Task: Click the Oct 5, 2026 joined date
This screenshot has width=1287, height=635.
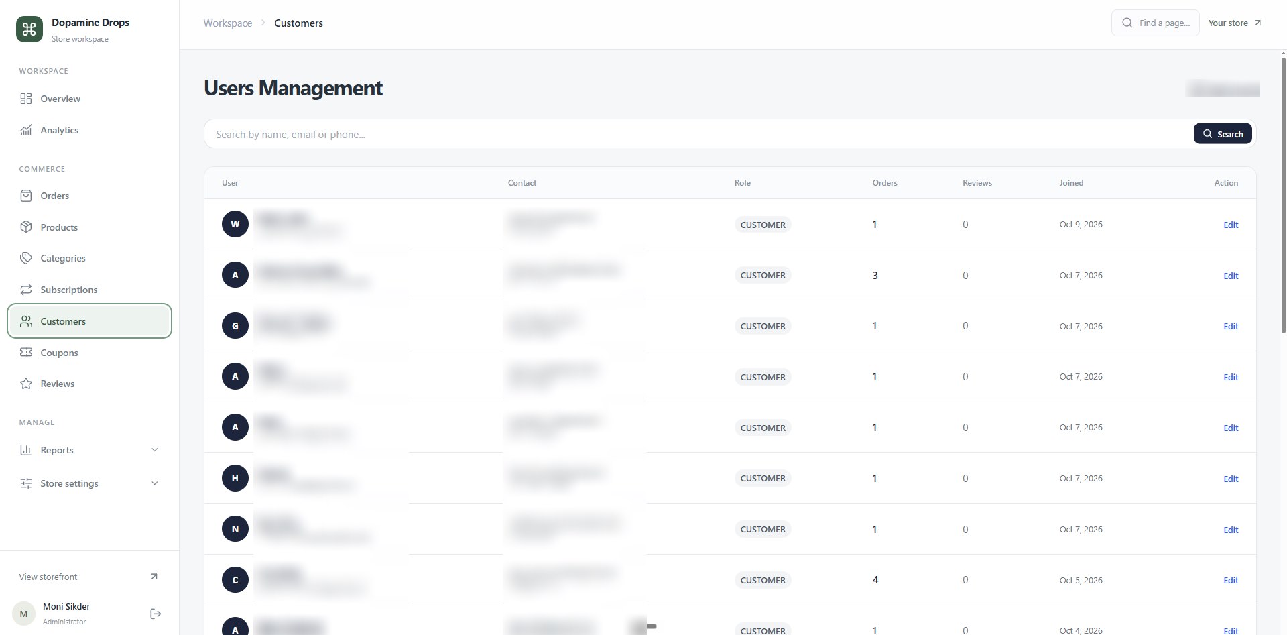Action: click(x=1081, y=580)
